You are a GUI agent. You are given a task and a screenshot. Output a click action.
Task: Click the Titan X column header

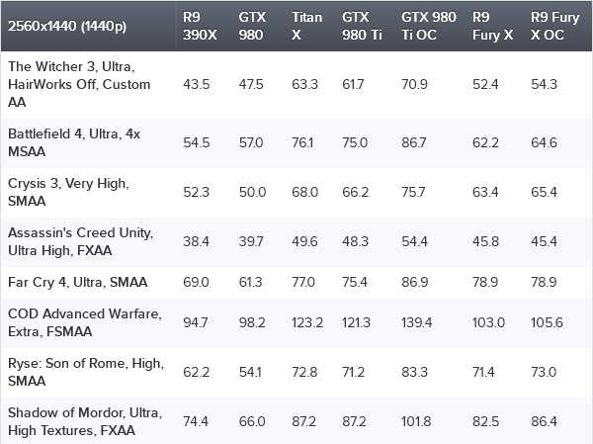pyautogui.click(x=306, y=26)
